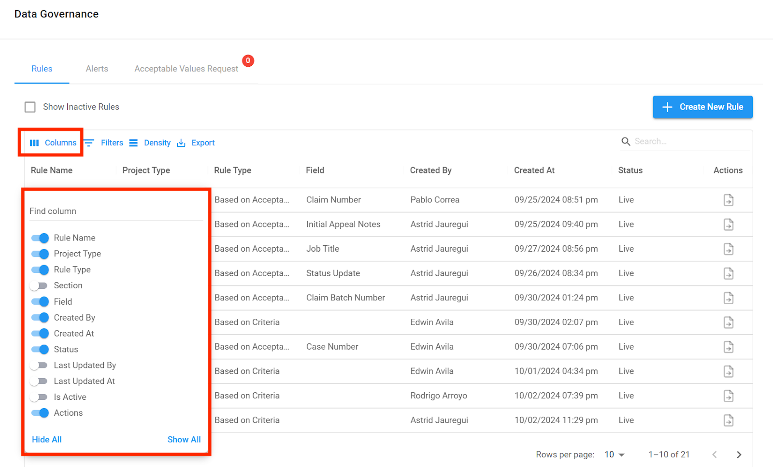
Task: Open action icon for 09/30/2024 02:07 pm row
Action: [x=729, y=323]
